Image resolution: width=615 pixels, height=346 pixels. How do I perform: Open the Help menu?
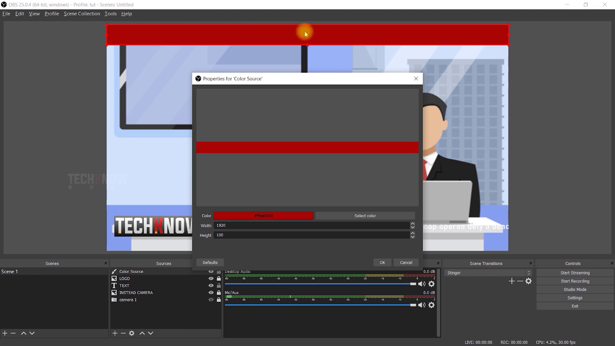point(126,14)
